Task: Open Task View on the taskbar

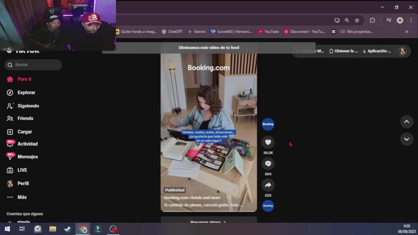Action: point(22,229)
